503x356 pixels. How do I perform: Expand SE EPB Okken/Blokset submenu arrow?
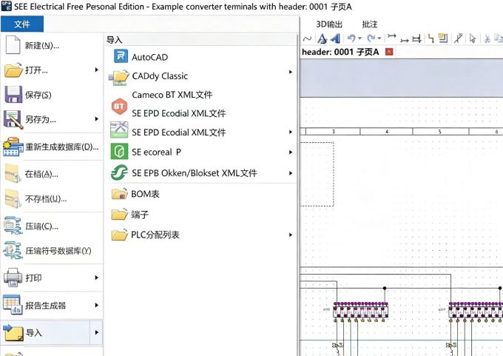[x=290, y=173]
